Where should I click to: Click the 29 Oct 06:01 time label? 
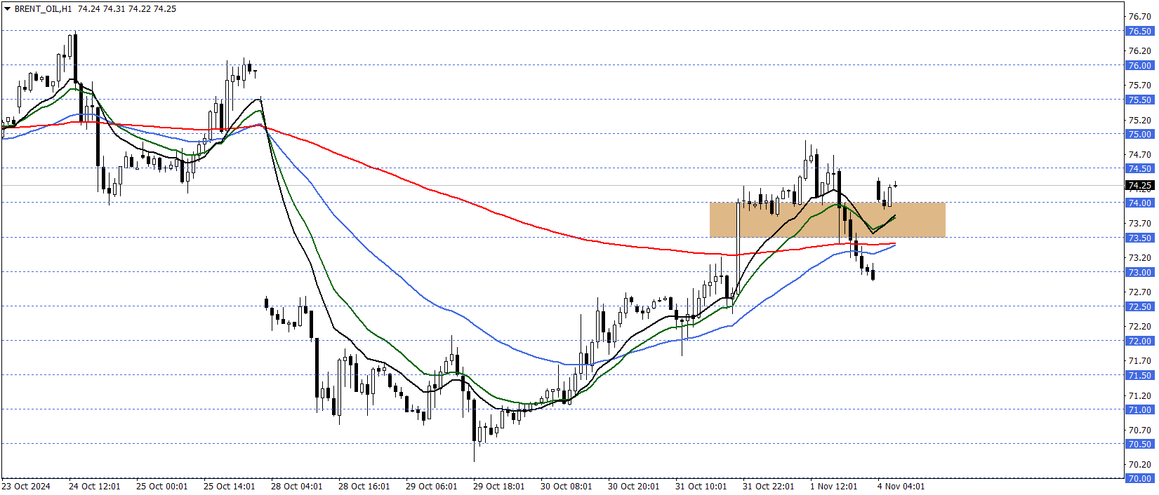(x=431, y=486)
